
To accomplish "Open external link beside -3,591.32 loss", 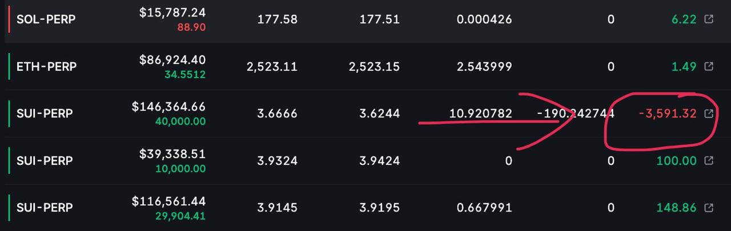I will coord(709,114).
